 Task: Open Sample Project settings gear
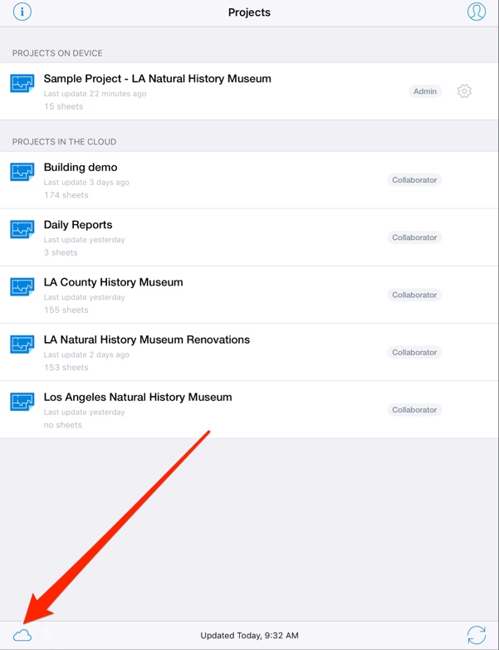[x=464, y=91]
